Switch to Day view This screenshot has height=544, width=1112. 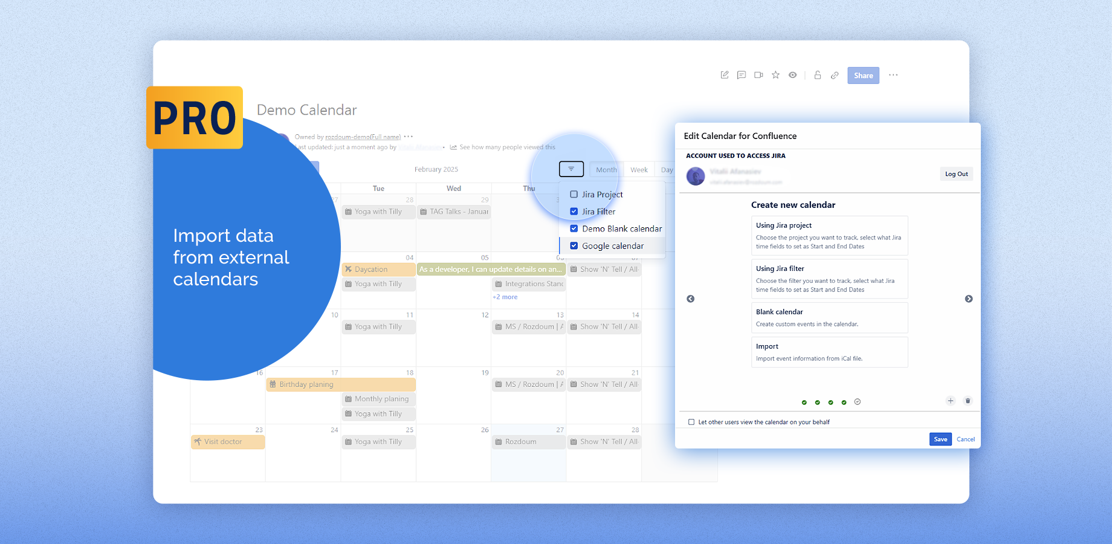(667, 170)
